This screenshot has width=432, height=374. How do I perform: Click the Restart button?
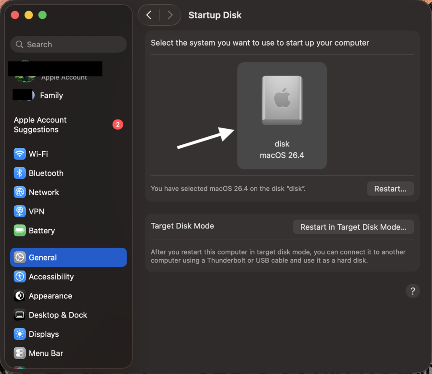tap(390, 188)
